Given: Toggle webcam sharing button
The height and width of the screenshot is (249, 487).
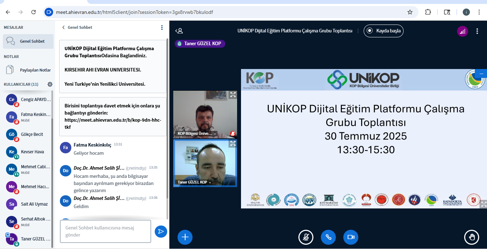Looking at the screenshot, I should coord(350,237).
